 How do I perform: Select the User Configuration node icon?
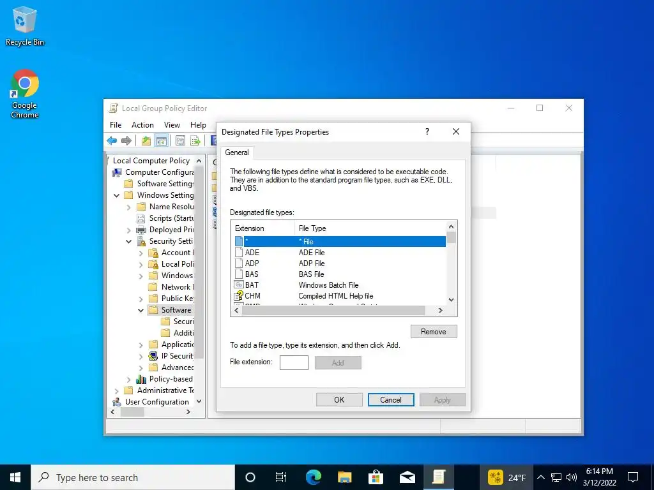click(118, 402)
